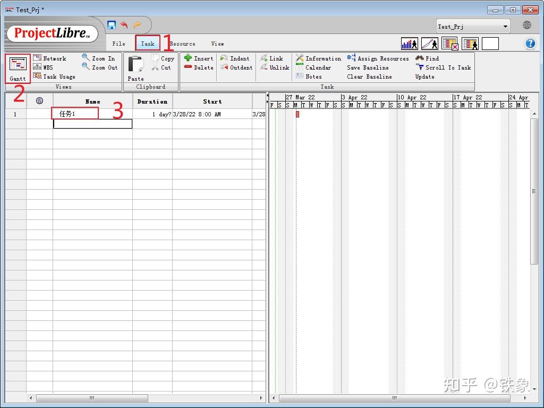
Task: Open the Gantt view
Action: (x=18, y=69)
